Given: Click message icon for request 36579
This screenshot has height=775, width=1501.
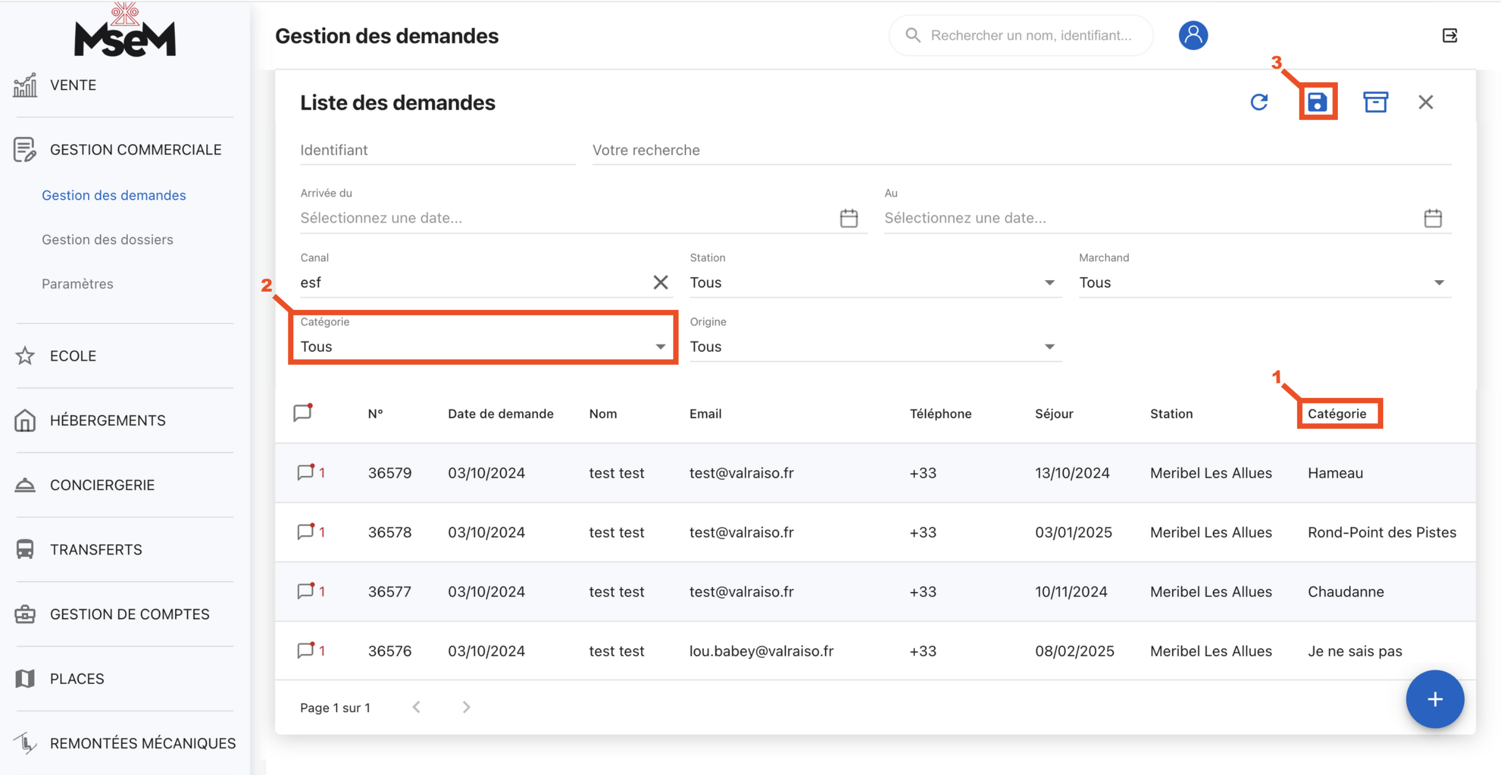Looking at the screenshot, I should [305, 472].
